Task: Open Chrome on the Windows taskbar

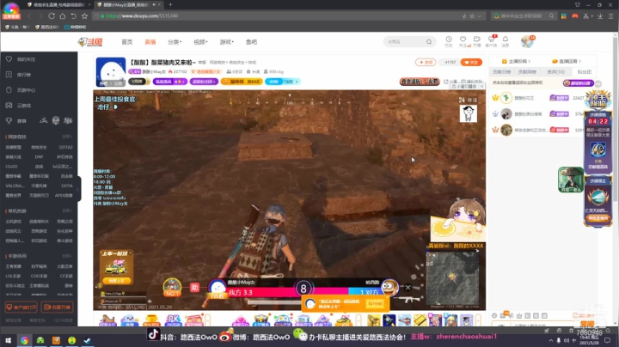Action: (x=24, y=340)
